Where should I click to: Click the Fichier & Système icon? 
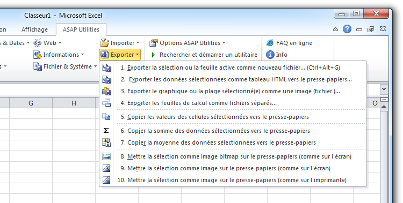[38, 66]
